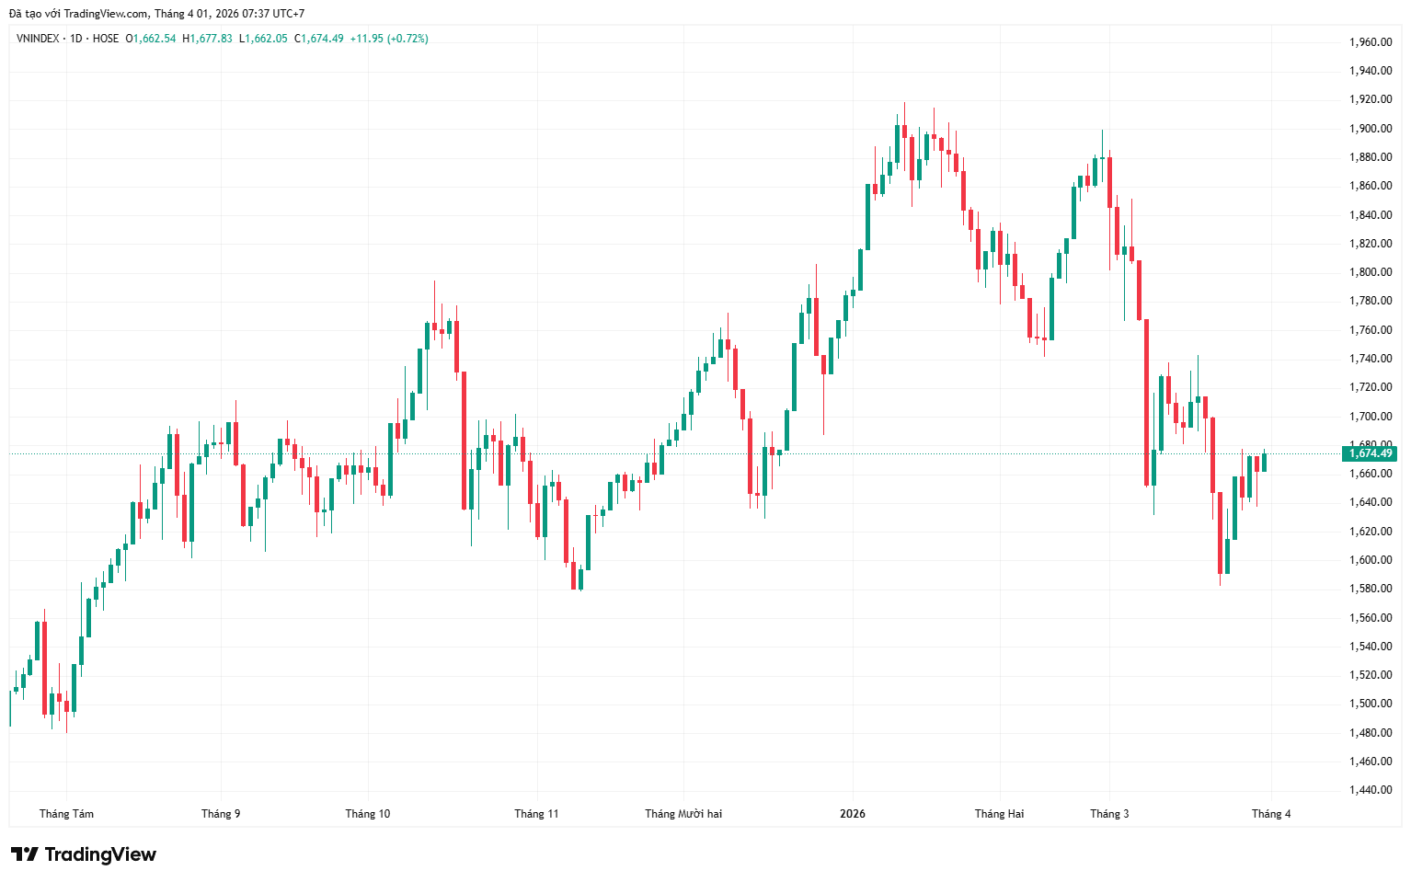Click the 2026 year axis label
Viewport: 1411px width, 882px height.
[x=853, y=814]
